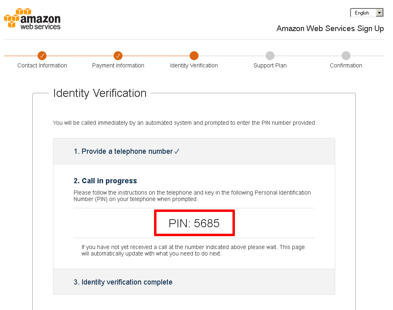Click the PIN 5685 box
Image resolution: width=393 pixels, height=310 pixels.
pos(194,223)
